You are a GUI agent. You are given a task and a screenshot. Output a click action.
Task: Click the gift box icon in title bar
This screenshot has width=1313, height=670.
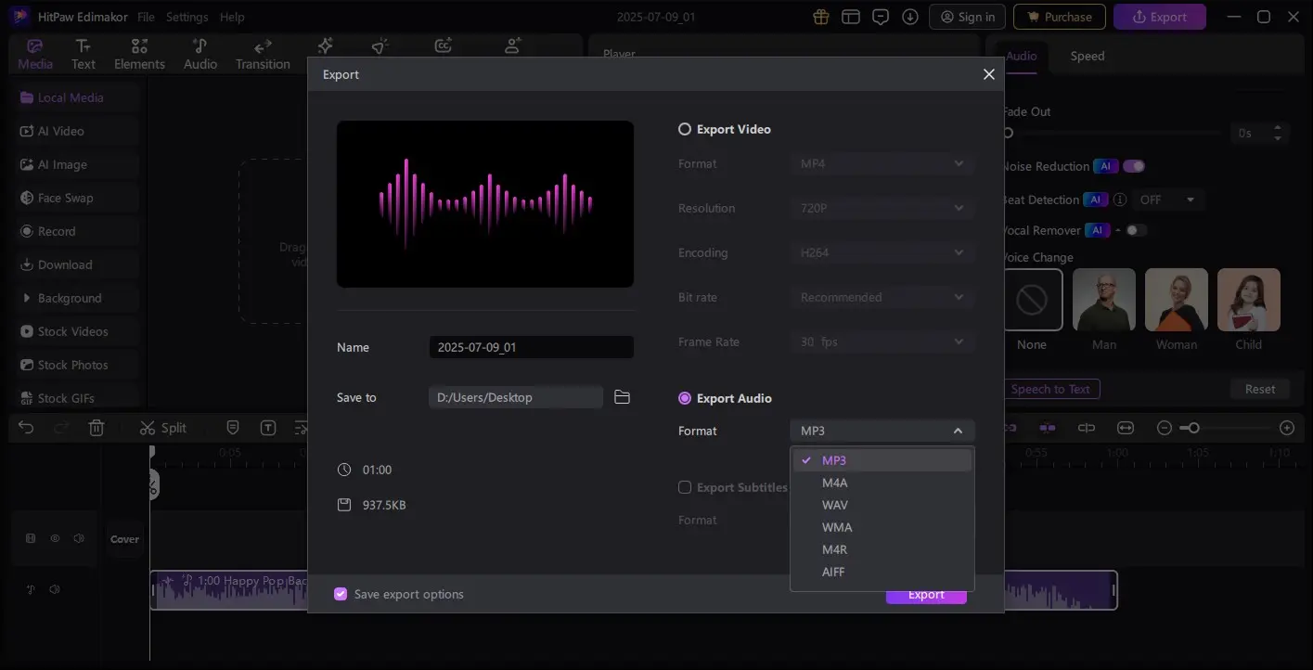tap(820, 17)
